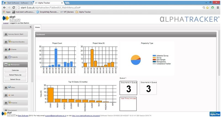Click the first Documents in Queue tile
This screenshot has height=118, width=222.
(x=128, y=88)
